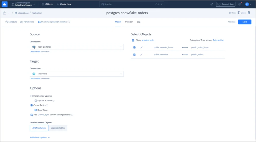Expand the breadcrumb chevron dropdown
This screenshot has width=256, height=142.
[9, 13]
